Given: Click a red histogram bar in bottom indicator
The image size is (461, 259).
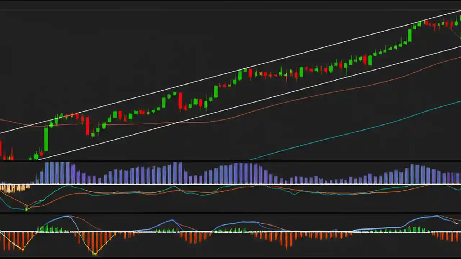Looking at the screenshot, I should [x=187, y=237].
